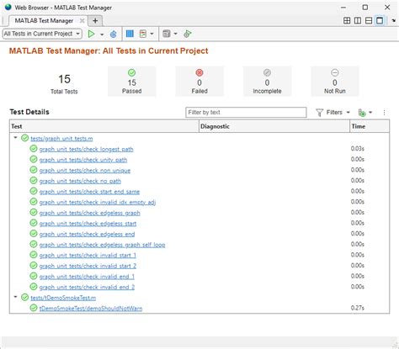Open the Filters dropdown
Screen dimensions: 399x349
click(x=333, y=113)
